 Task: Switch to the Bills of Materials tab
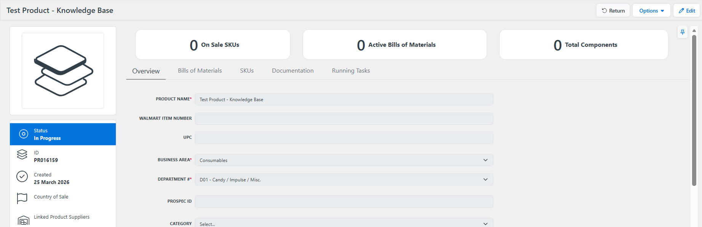coord(200,71)
